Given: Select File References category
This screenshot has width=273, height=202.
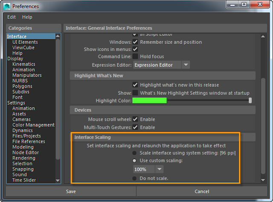Looking at the screenshot, I should pos(29,142).
